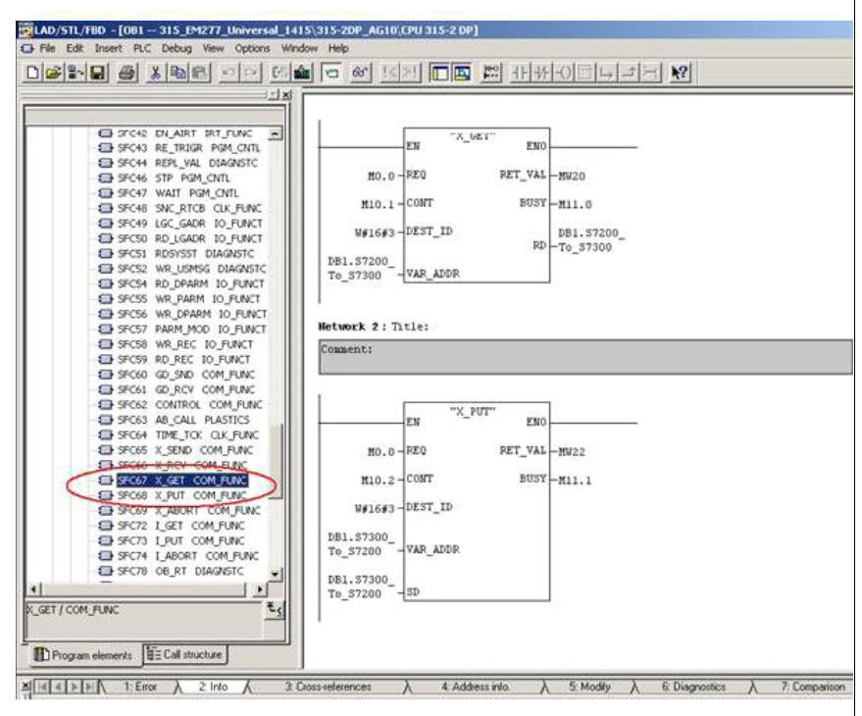Image resolution: width=862 pixels, height=716 pixels.
Task: Toggle monitor mode with the glasses icon
Action: tap(359, 72)
